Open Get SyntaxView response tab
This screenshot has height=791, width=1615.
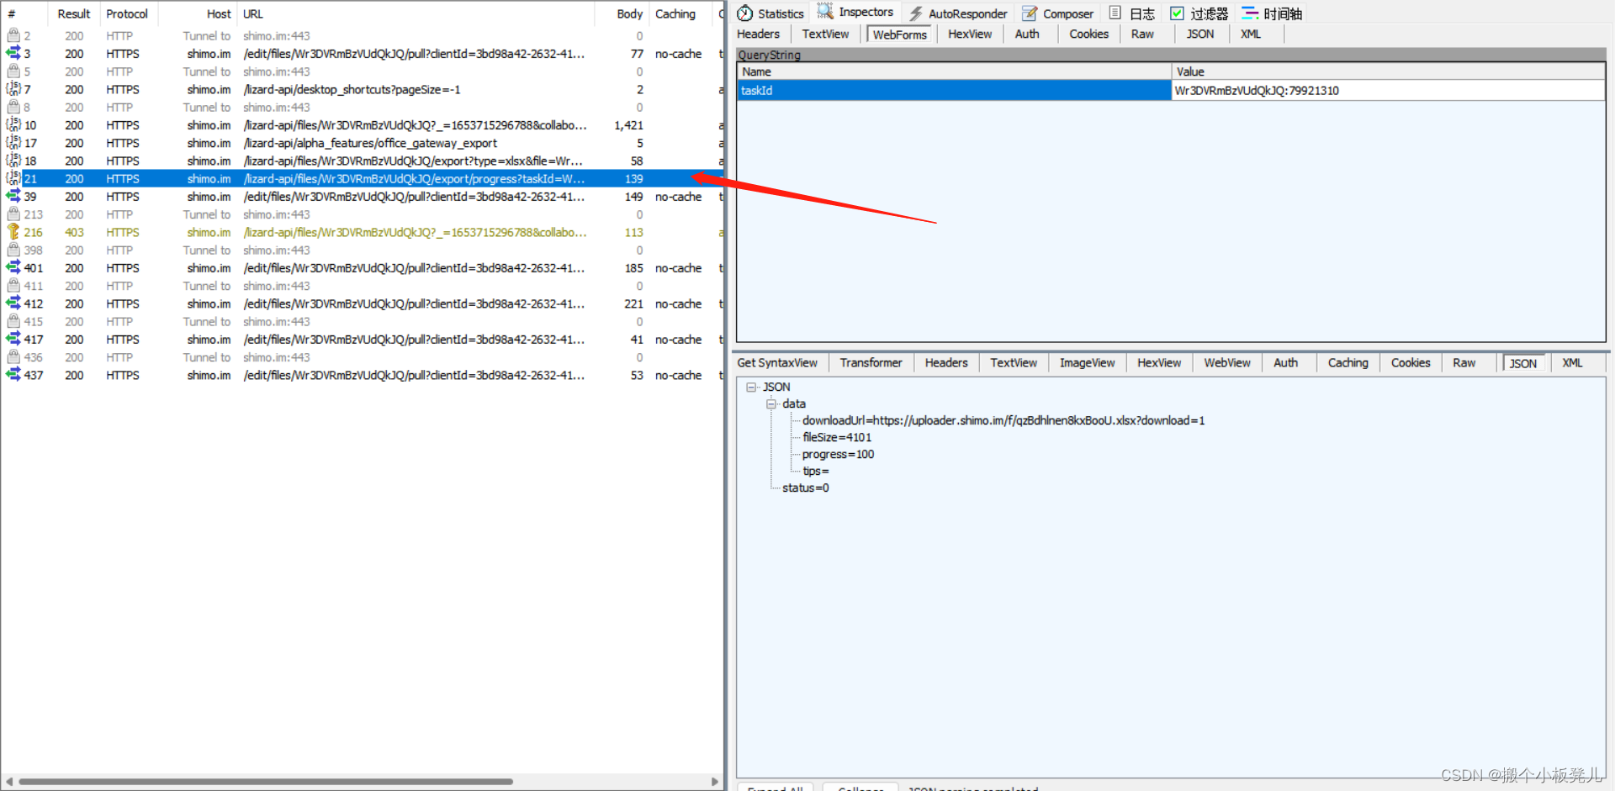(777, 362)
